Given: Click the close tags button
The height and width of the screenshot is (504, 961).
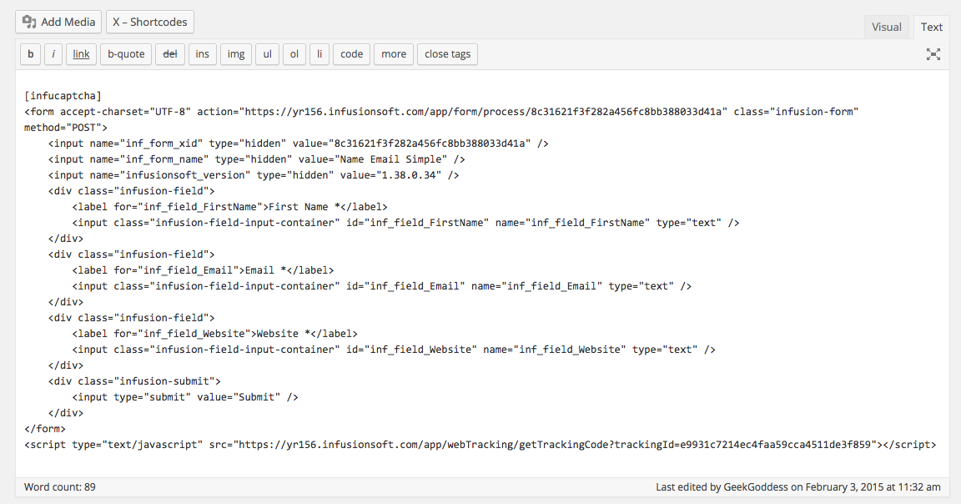Looking at the screenshot, I should click(447, 54).
